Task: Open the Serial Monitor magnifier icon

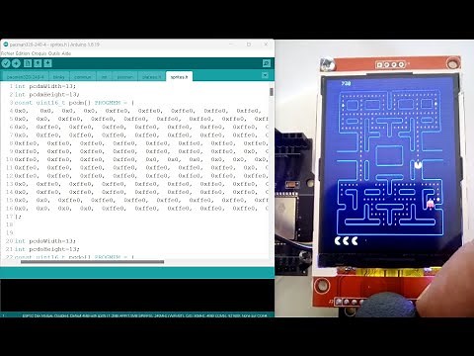Action: 267,63
